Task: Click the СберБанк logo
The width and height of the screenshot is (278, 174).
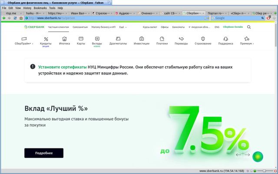Action: pos(34,27)
